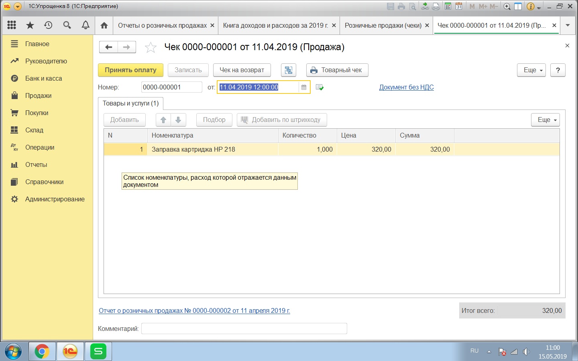578x361 pixels.
Task: Click the related documents structure button
Action: (288, 70)
